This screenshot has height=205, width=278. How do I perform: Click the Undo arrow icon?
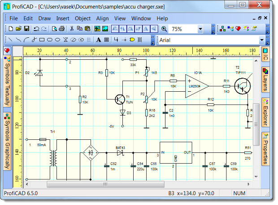click(x=36, y=29)
